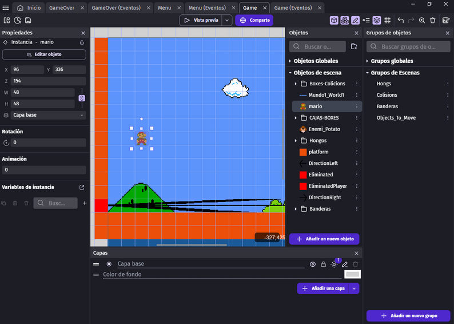Switch to the GameOver tab
This screenshot has height=324, width=454.
[x=62, y=8]
